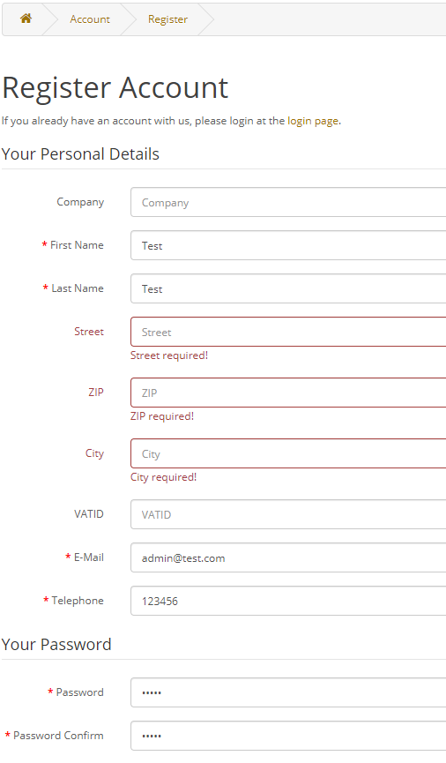Click the Password Confirm label
This screenshot has width=446, height=763.
[58, 736]
